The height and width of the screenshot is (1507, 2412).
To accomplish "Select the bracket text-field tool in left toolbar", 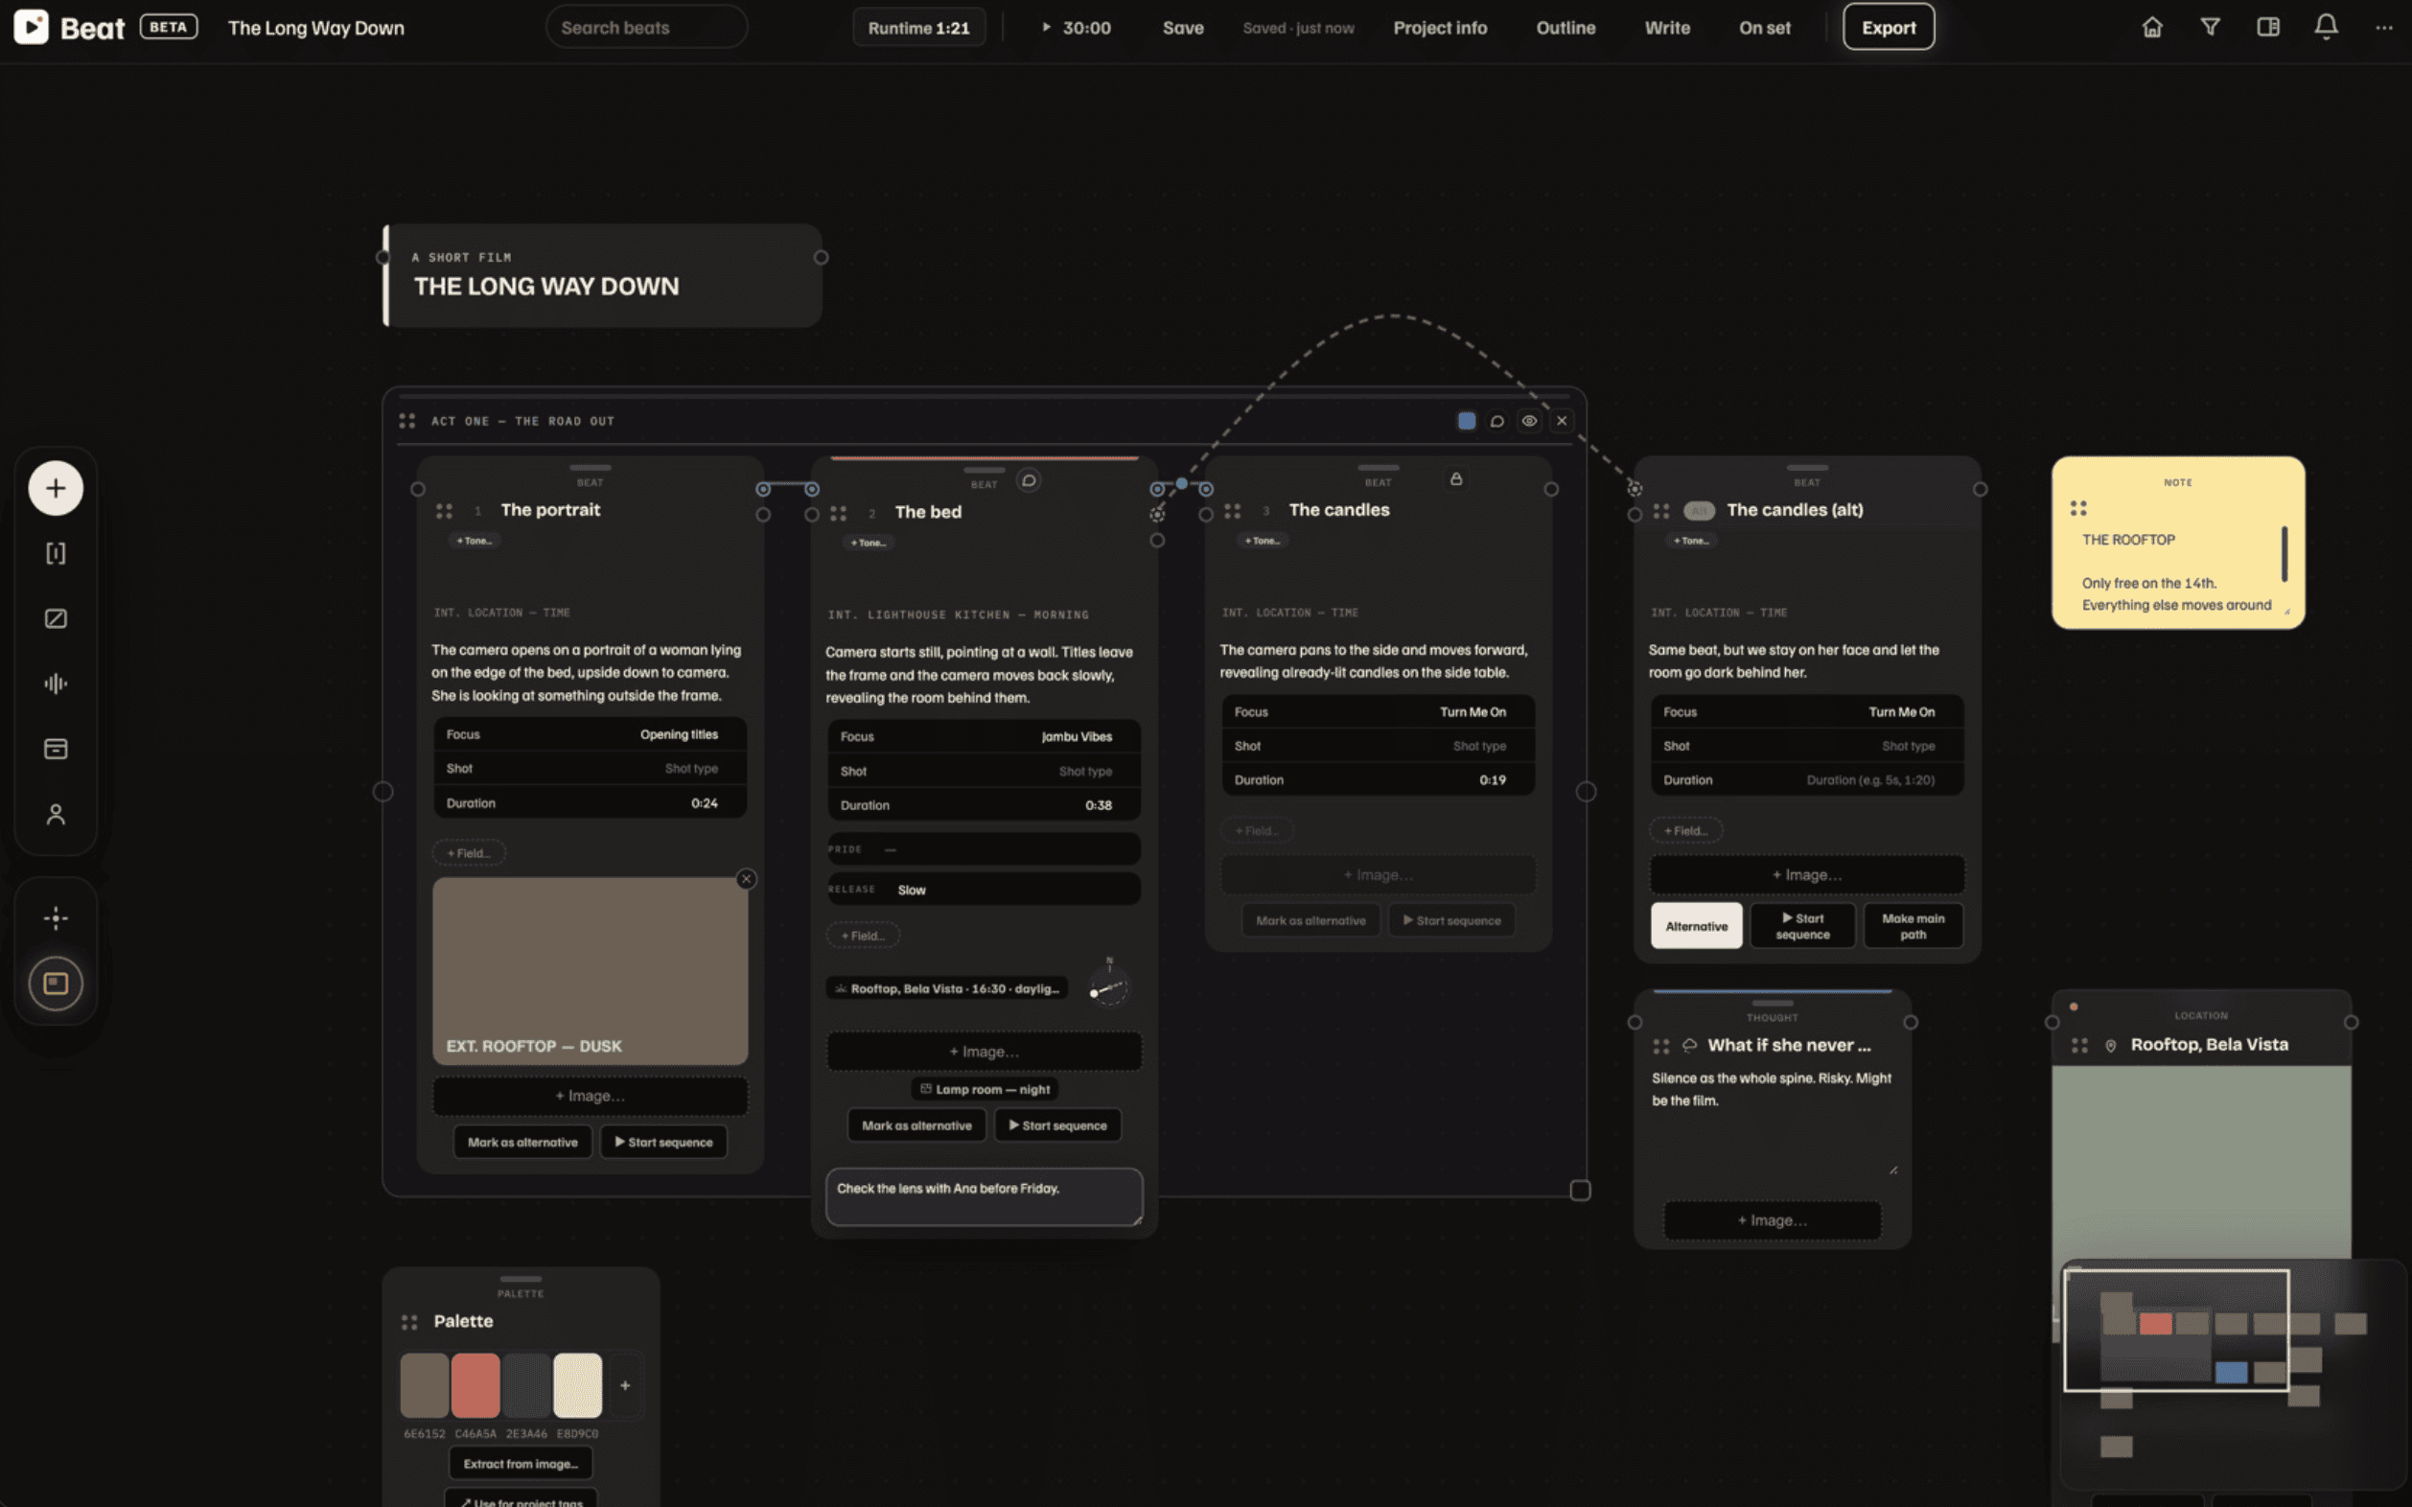I will pyautogui.click(x=56, y=553).
